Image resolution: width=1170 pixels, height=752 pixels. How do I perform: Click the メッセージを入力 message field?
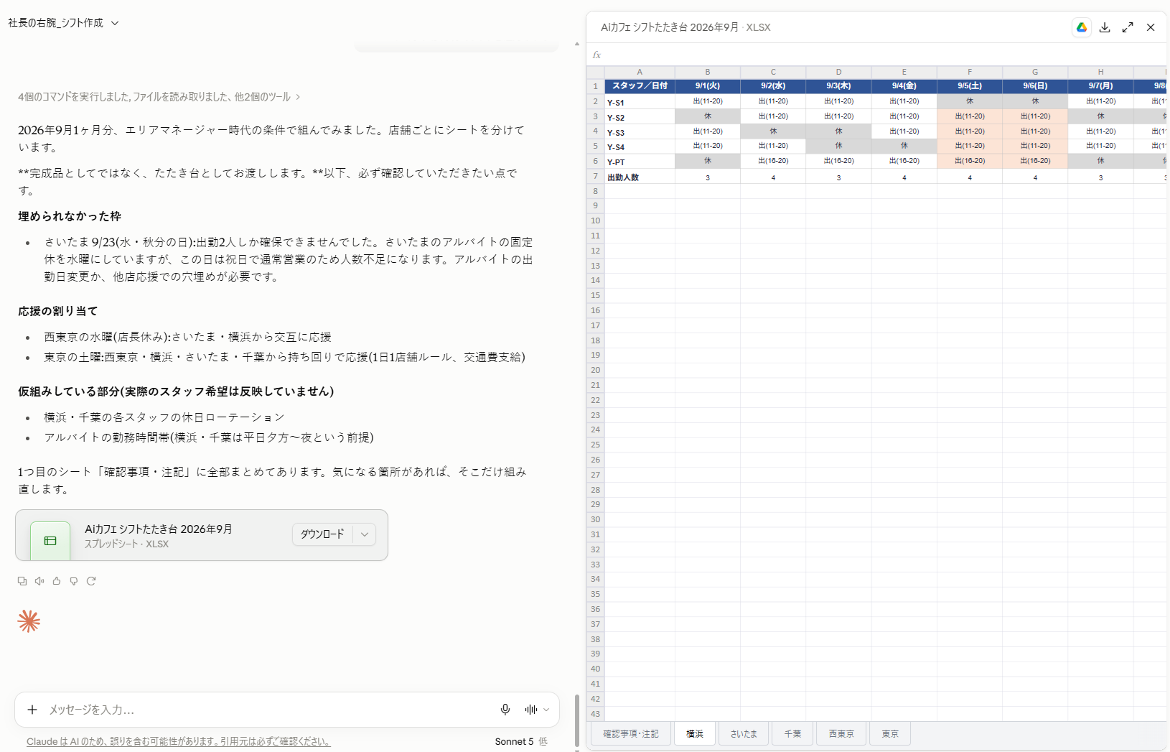[269, 710]
